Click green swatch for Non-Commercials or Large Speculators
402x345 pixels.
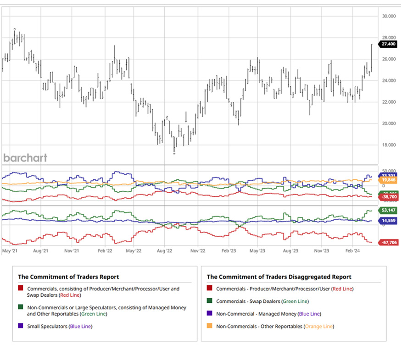[21, 307]
